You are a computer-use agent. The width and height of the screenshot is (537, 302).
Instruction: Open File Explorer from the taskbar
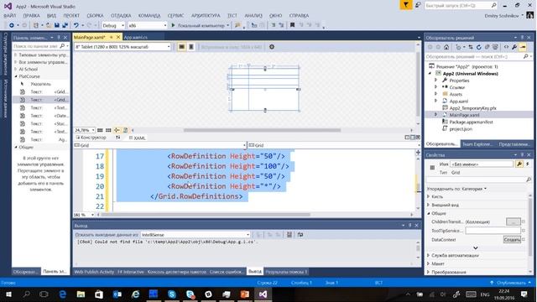tap(81, 294)
